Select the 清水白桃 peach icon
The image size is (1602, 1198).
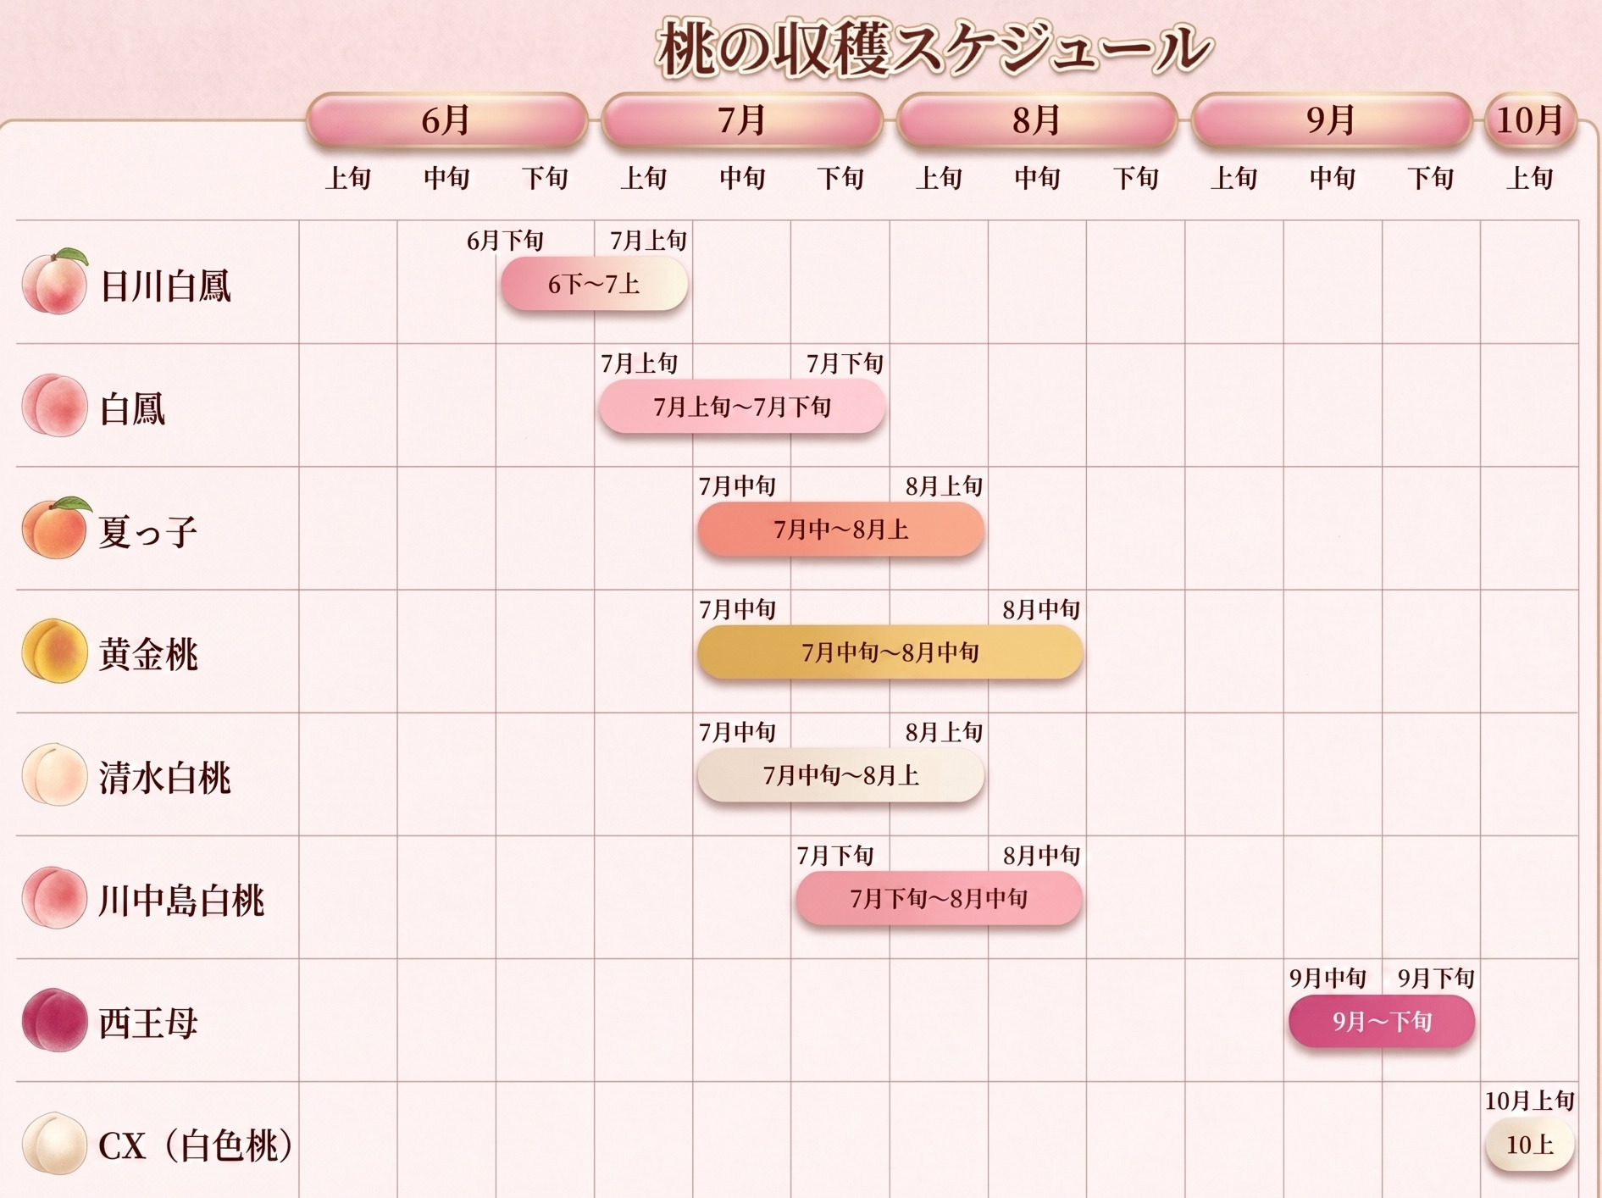pos(55,774)
